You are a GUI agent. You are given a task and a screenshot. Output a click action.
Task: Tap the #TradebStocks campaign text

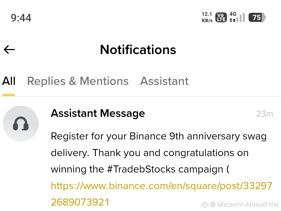[165, 169]
